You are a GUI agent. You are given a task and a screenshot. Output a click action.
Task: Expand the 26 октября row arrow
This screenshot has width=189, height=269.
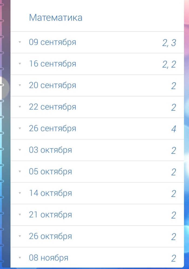tap(20, 236)
